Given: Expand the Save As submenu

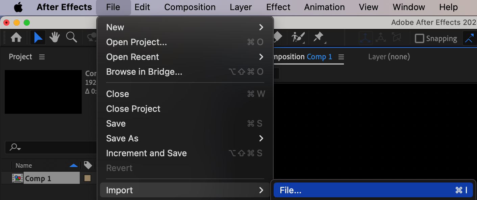Looking at the screenshot, I should 185,138.
